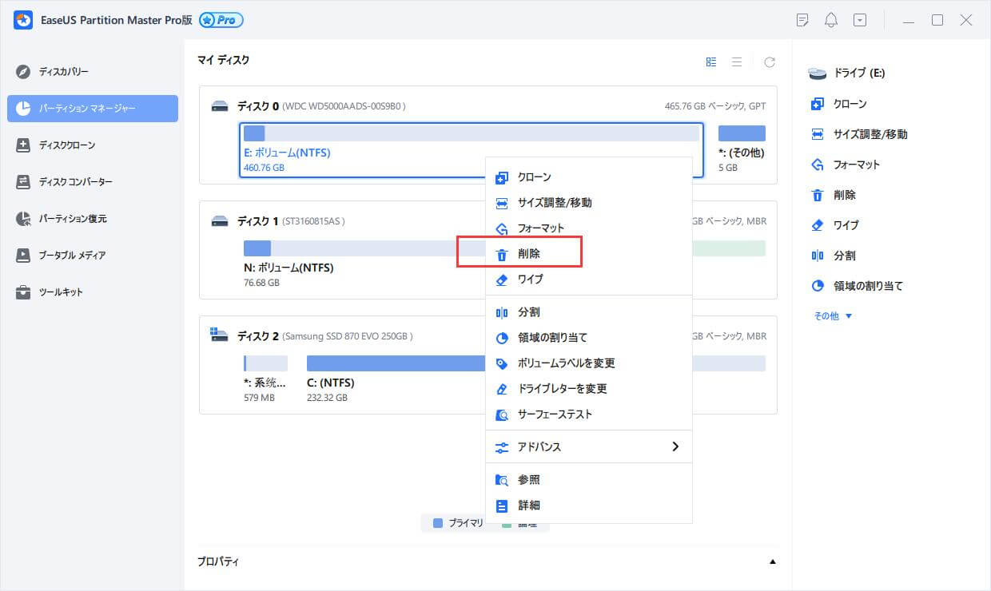
Task: Open the notification bell icon
Action: pyautogui.click(x=831, y=20)
